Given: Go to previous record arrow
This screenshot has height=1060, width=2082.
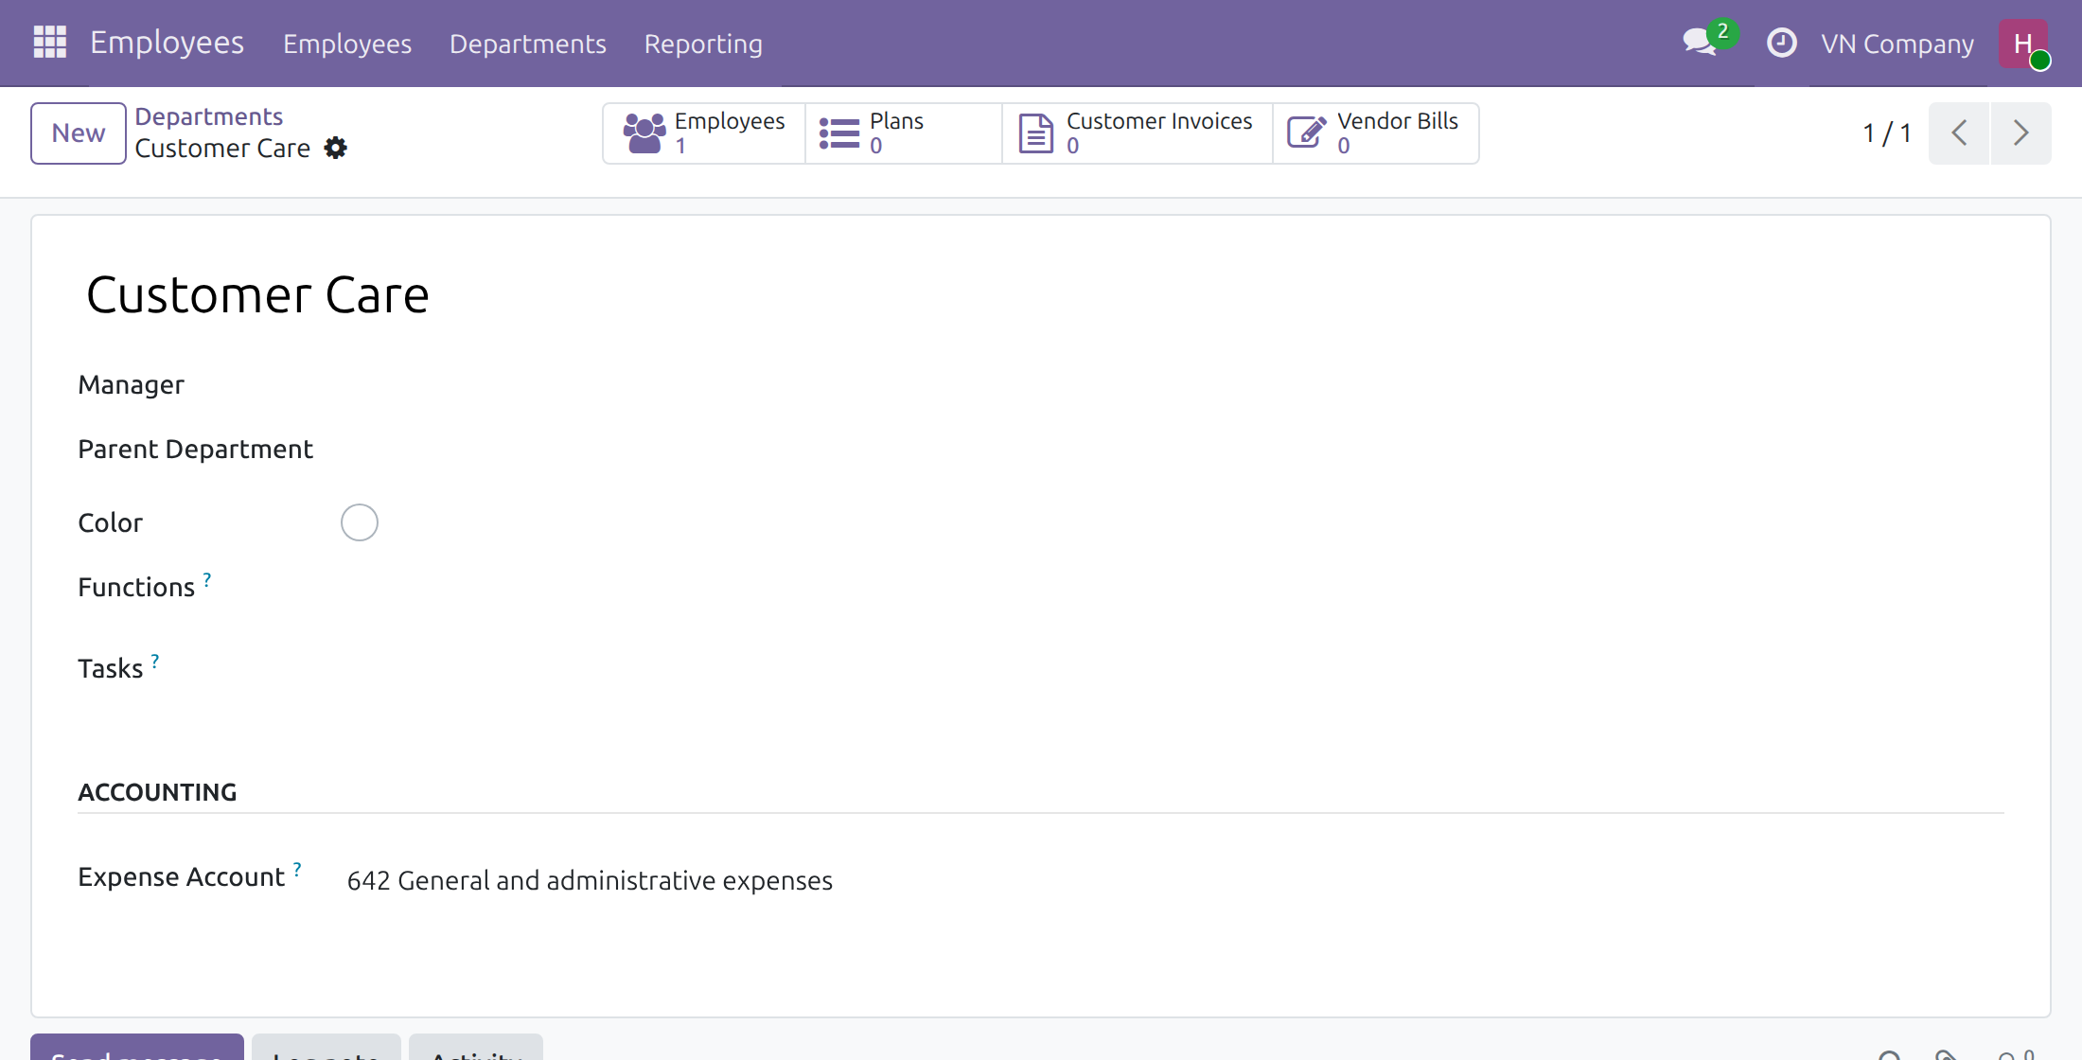Looking at the screenshot, I should (x=1959, y=132).
